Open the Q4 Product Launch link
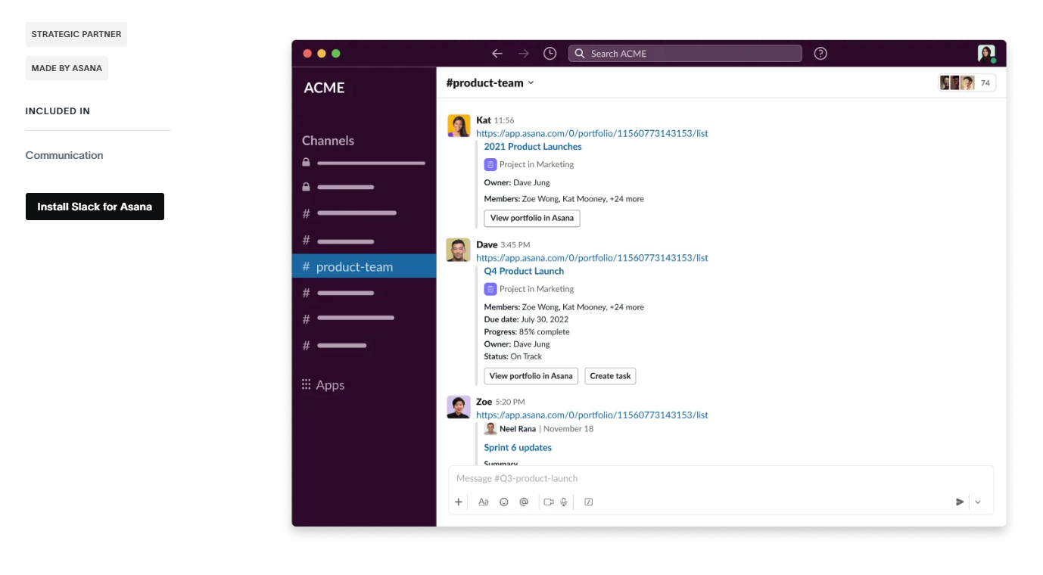 [x=524, y=271]
